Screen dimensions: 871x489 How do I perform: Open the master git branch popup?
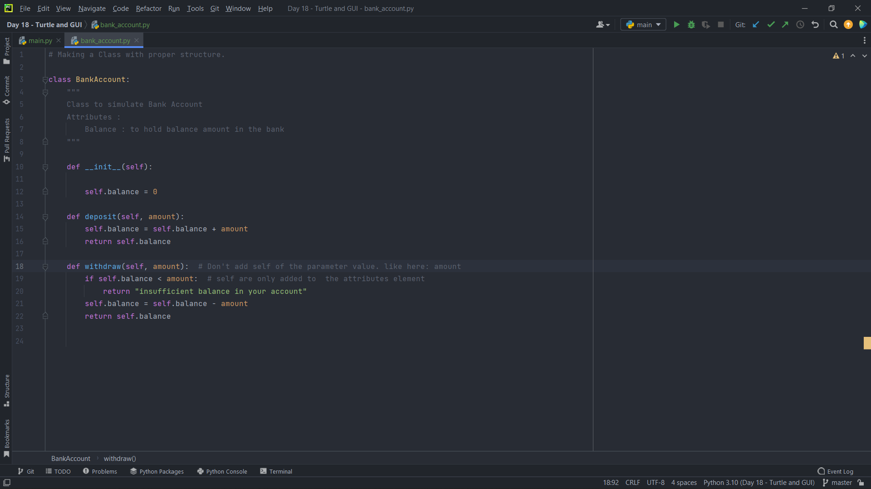[837, 483]
